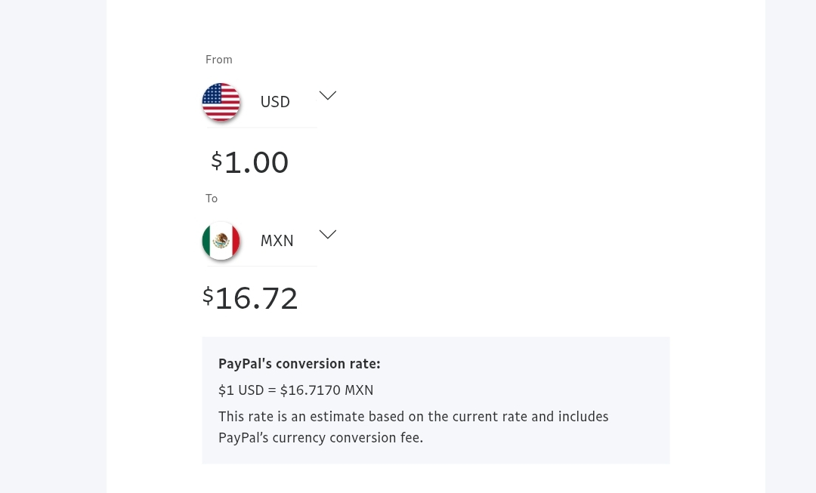The height and width of the screenshot is (493, 816).
Task: Click the rate estimate disclaimer text
Action: click(x=413, y=417)
